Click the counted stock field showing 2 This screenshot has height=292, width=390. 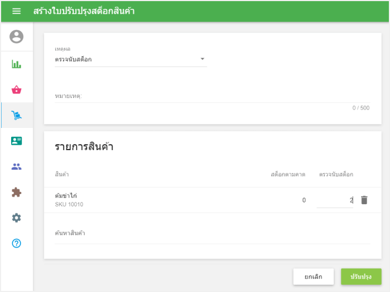(335, 200)
